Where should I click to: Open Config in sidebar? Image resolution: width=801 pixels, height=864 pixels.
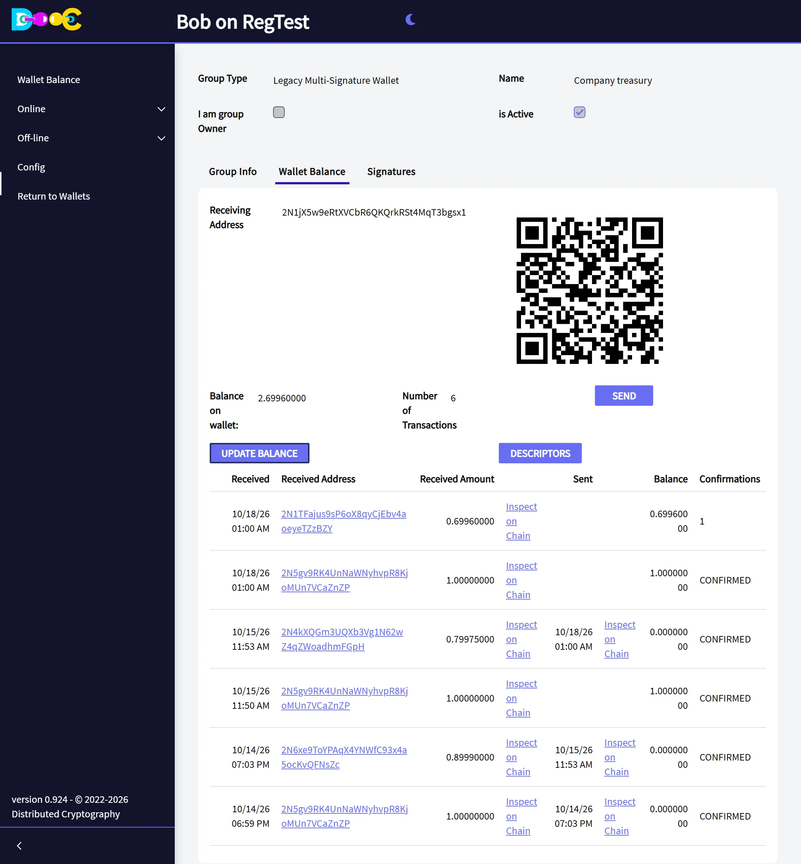pos(31,167)
